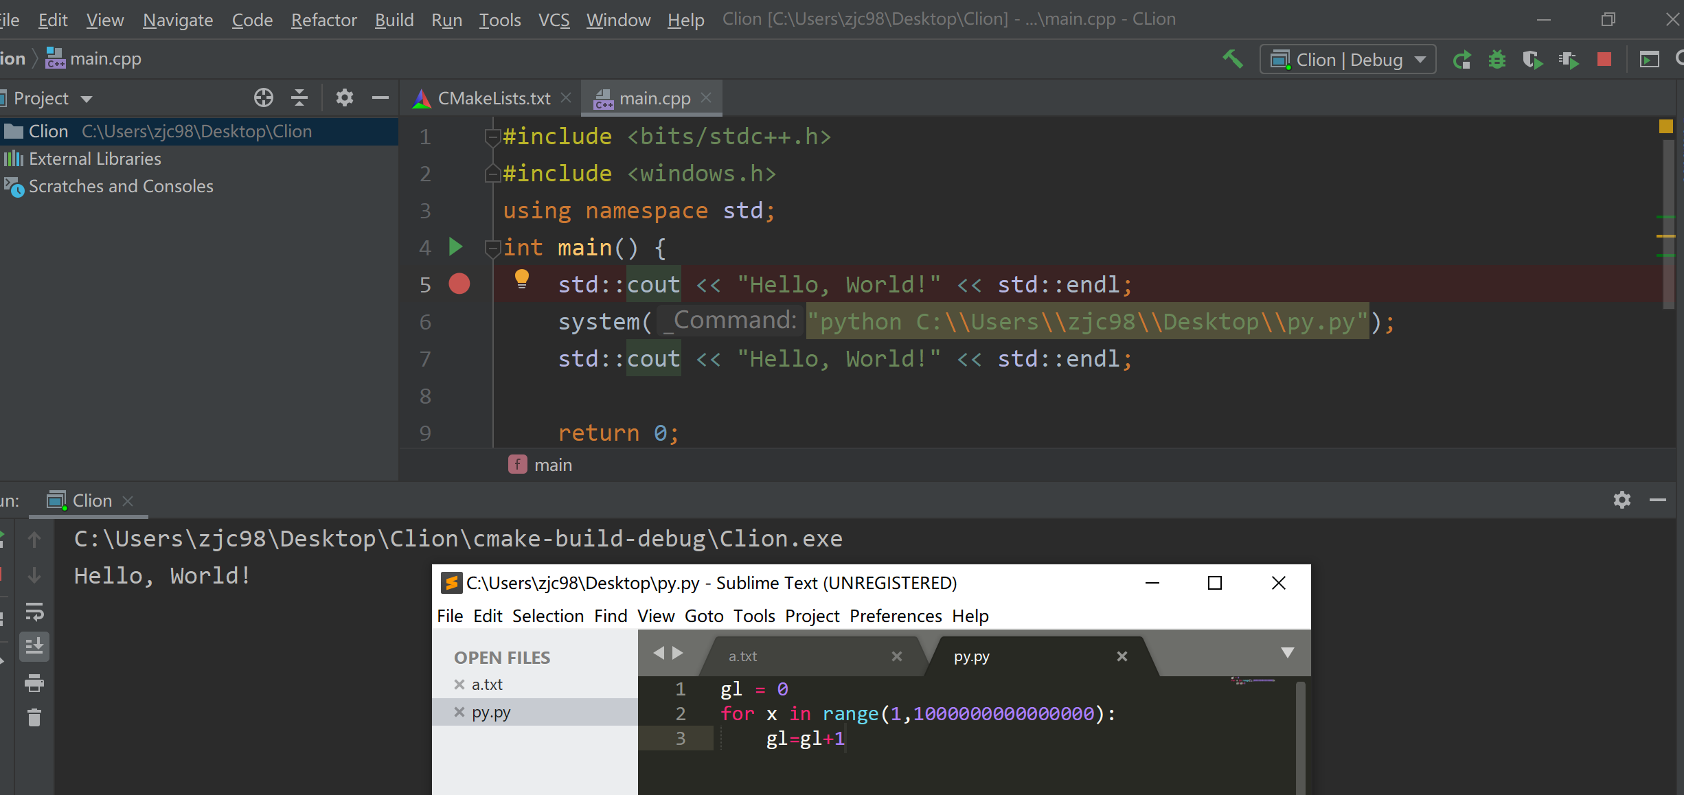Click previous tab arrow in Sublime Text
1684x795 pixels.
click(659, 653)
